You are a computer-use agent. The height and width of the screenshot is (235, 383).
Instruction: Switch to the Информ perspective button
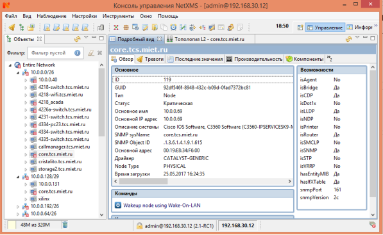click(359, 28)
